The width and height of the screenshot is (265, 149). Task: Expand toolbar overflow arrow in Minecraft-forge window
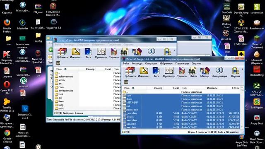(243, 69)
